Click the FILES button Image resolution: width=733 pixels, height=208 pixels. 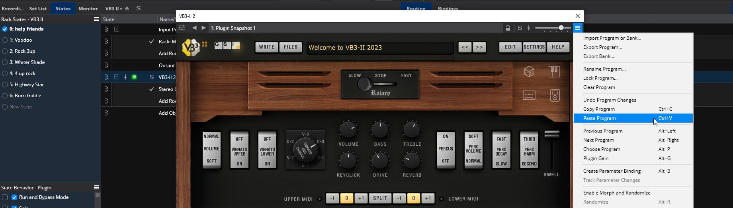pos(291,47)
